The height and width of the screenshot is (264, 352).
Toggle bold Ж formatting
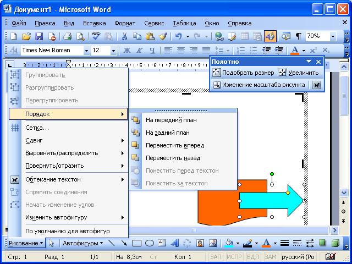click(127, 50)
